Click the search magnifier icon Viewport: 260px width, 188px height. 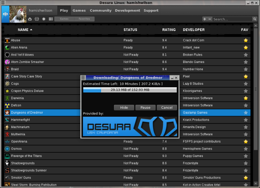pyautogui.click(x=255, y=19)
